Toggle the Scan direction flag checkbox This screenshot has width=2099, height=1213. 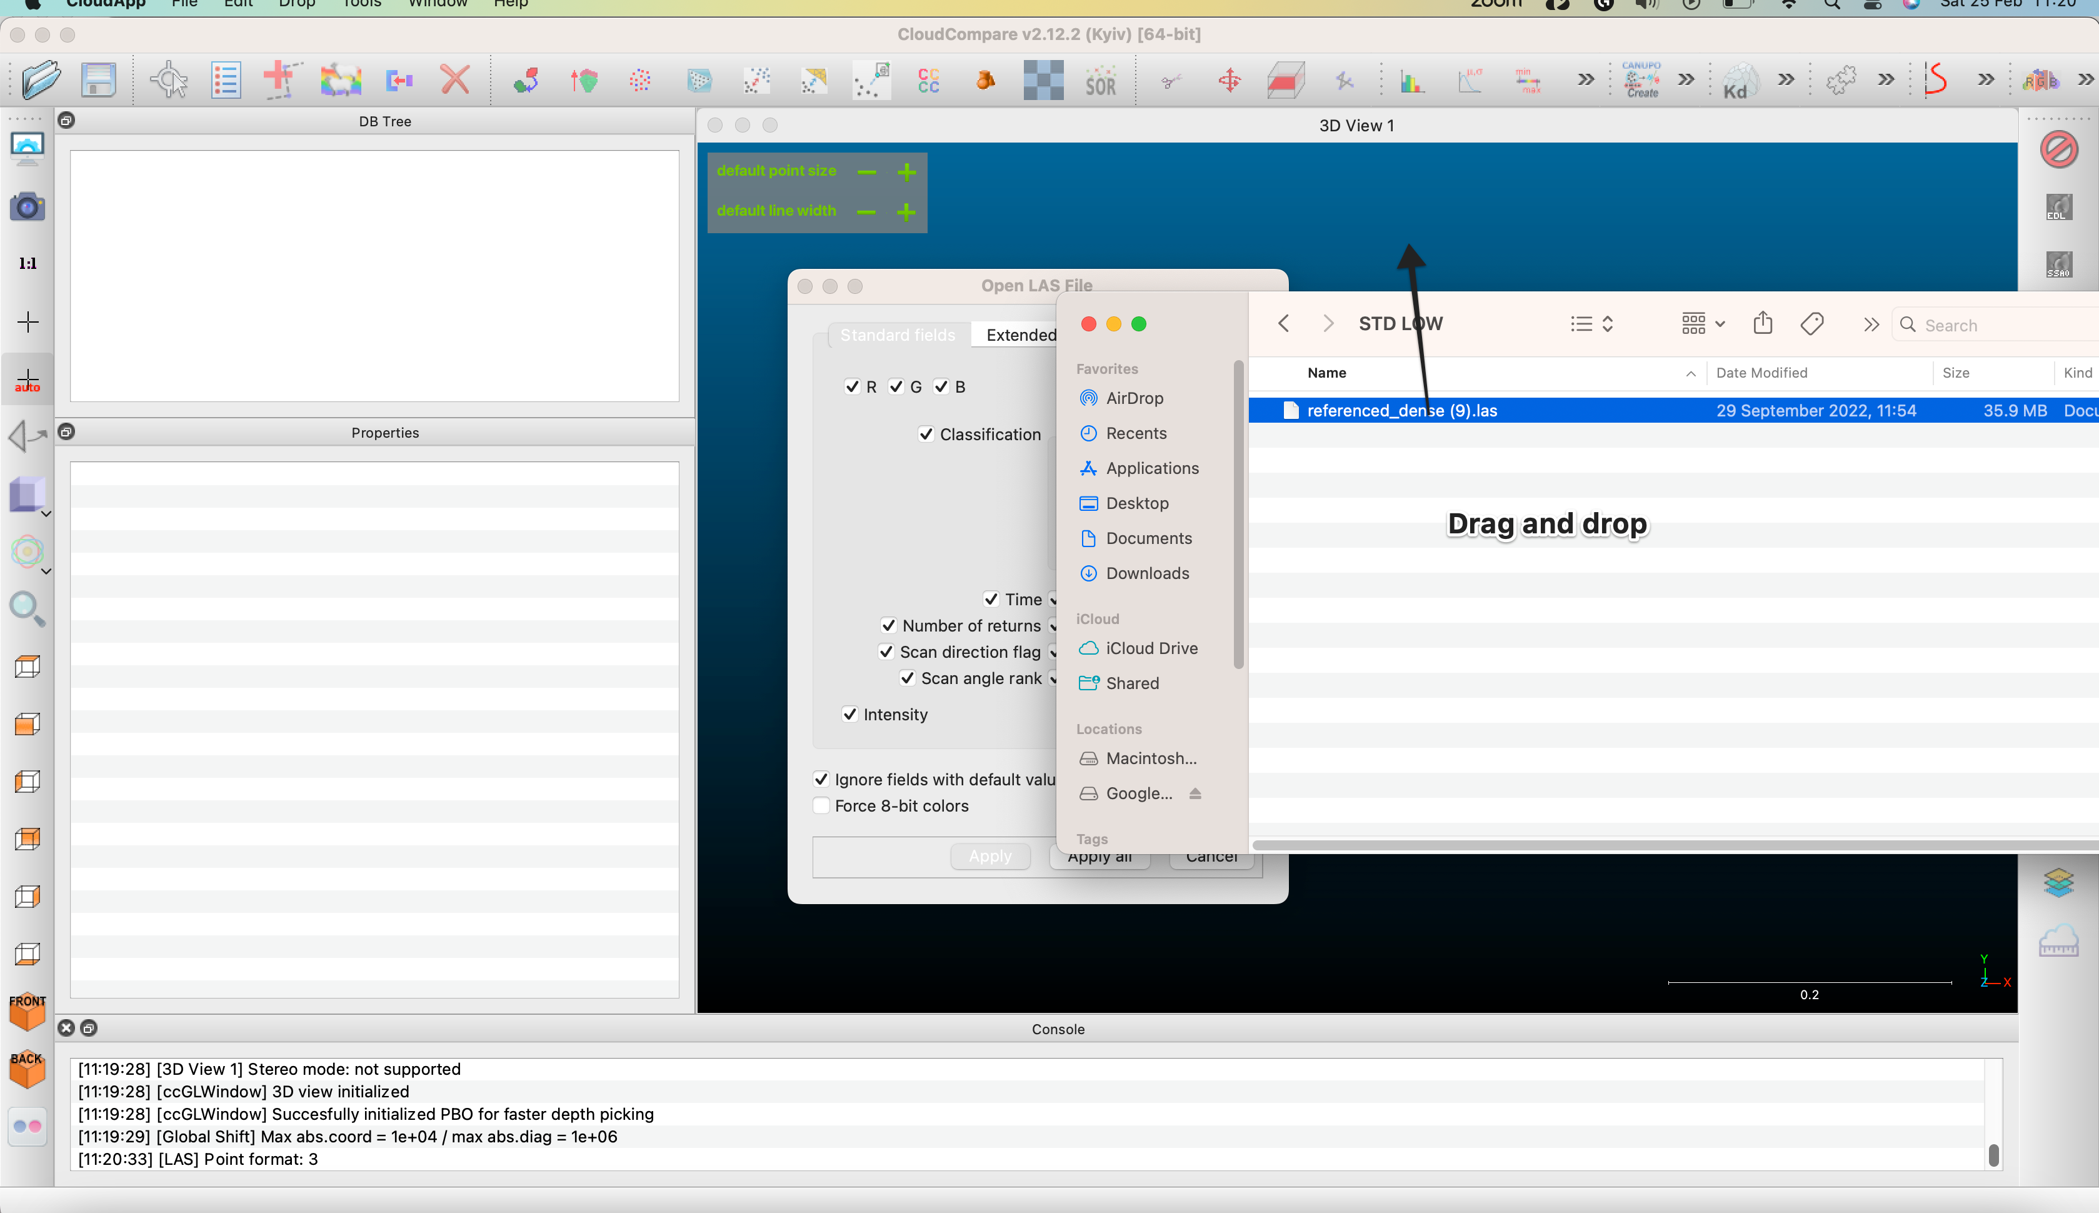(886, 652)
